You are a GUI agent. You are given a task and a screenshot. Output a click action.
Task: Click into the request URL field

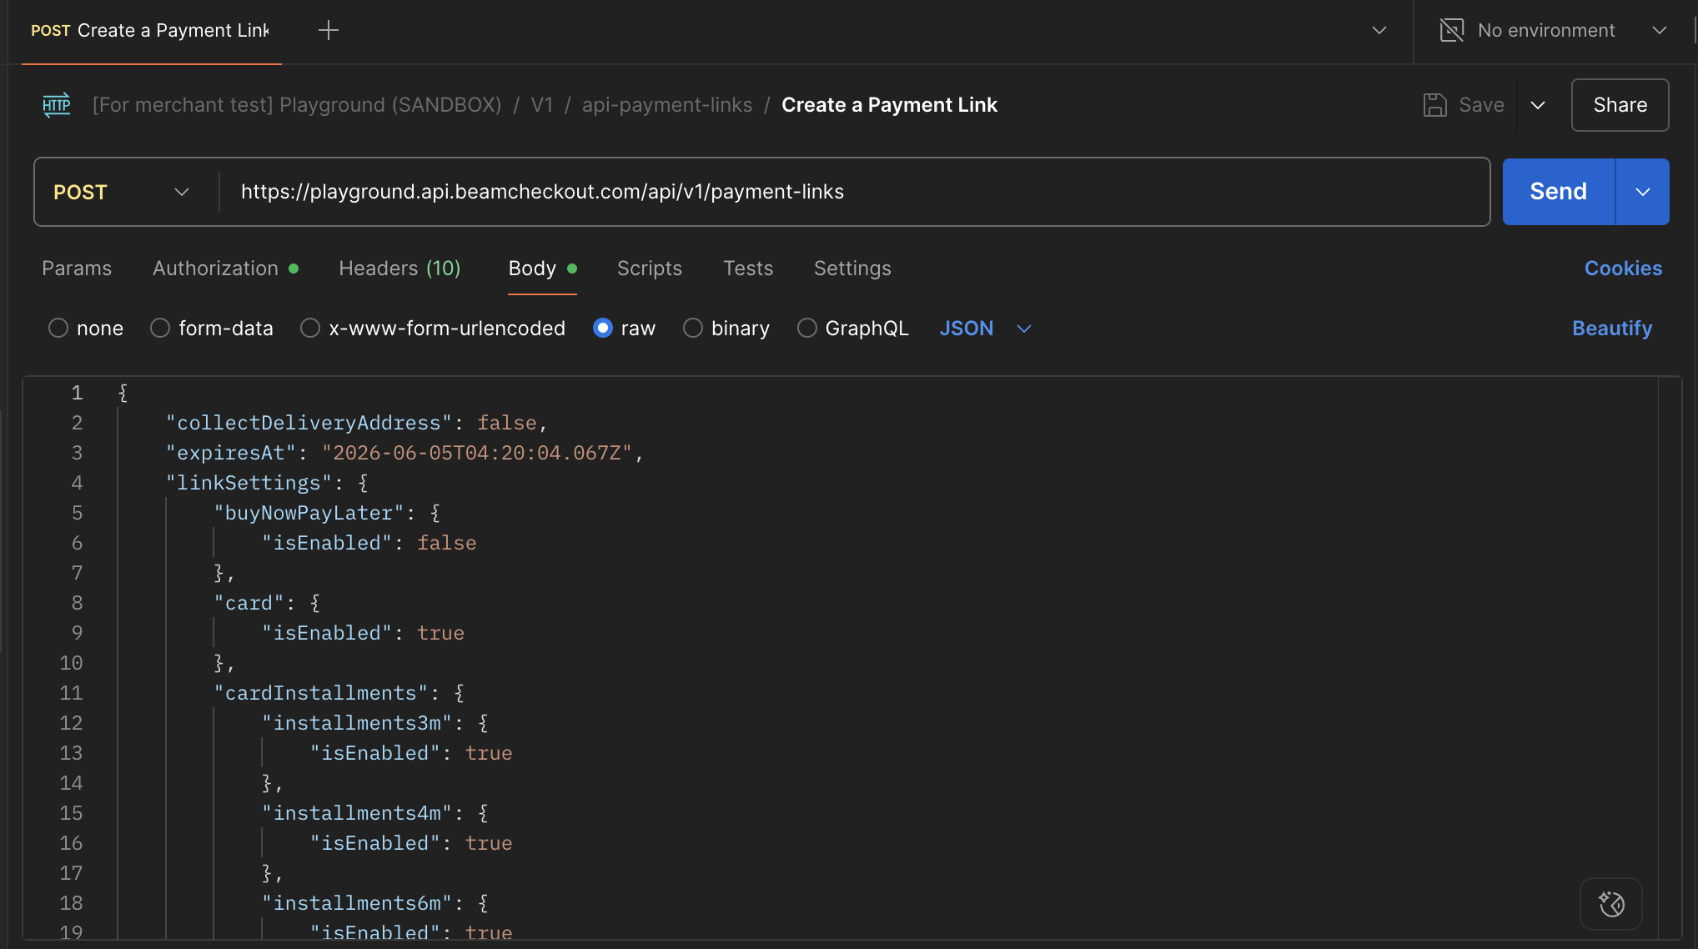854,192
